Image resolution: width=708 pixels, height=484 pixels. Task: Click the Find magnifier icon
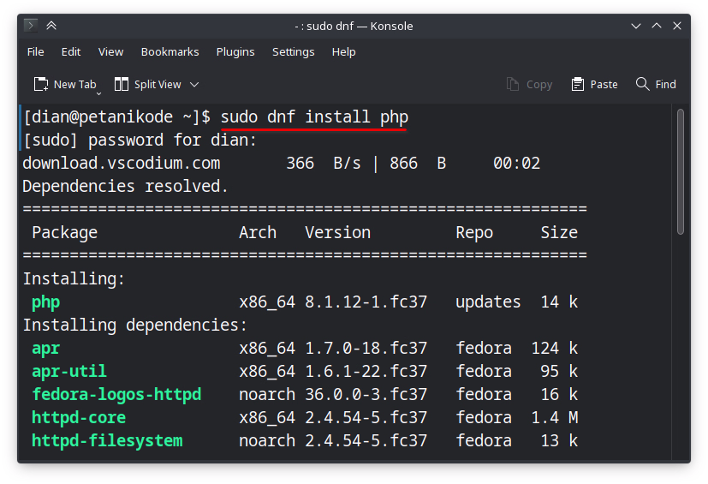(x=642, y=84)
